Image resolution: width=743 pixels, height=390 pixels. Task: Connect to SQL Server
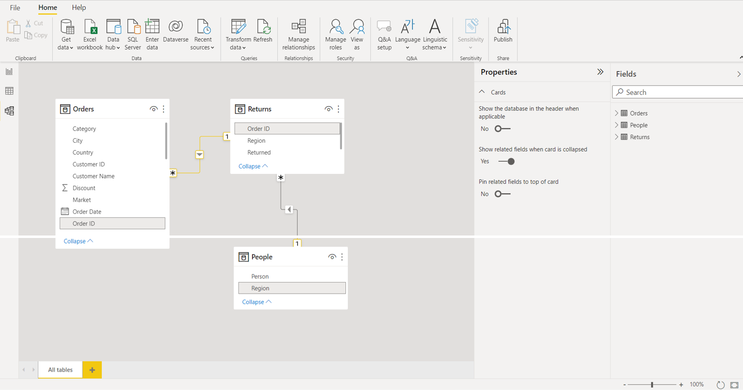(x=133, y=35)
